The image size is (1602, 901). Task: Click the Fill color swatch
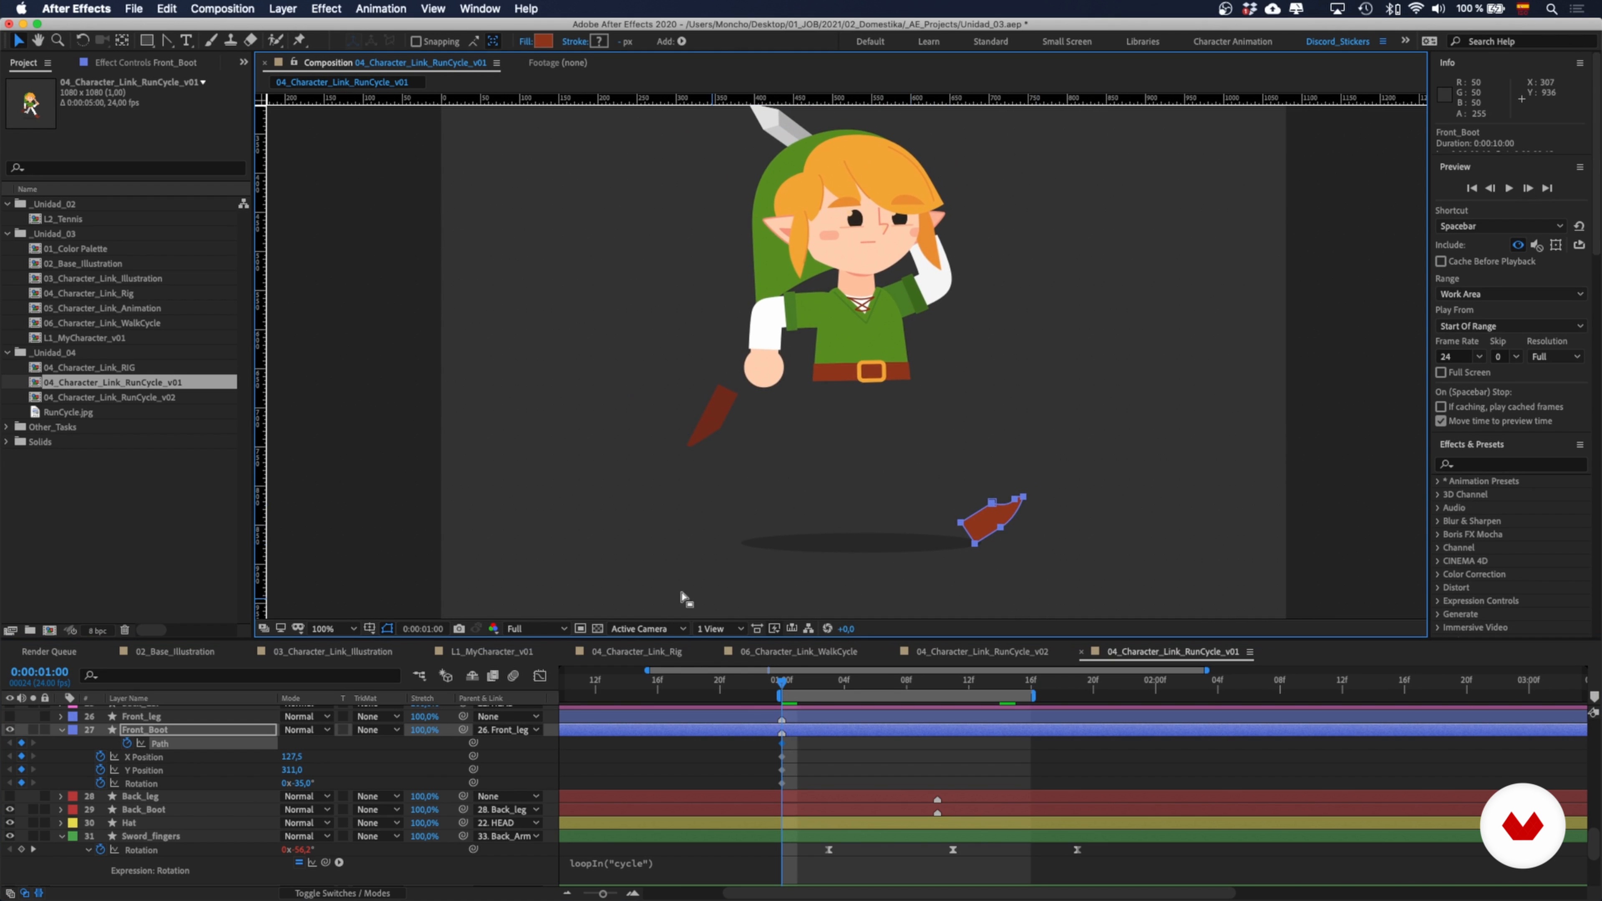pyautogui.click(x=544, y=41)
